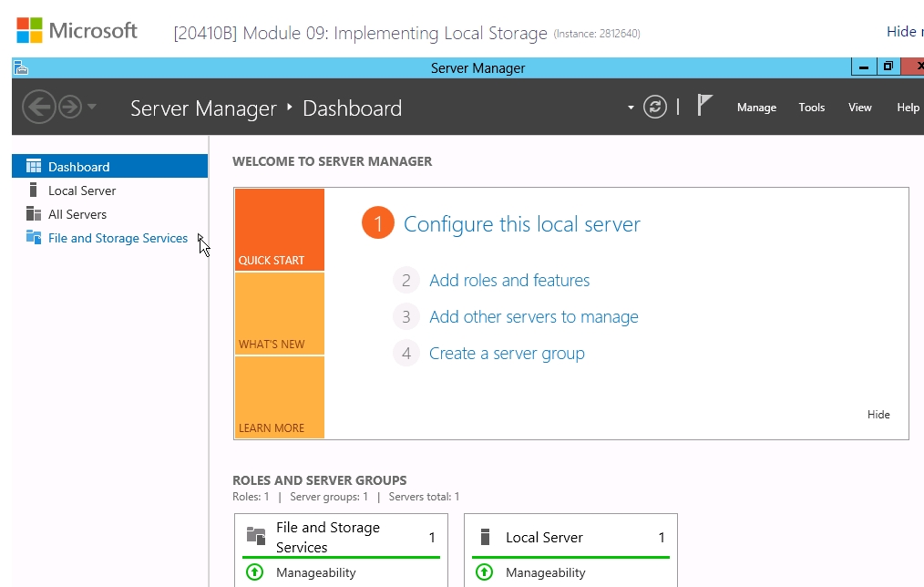Click Create a server group
This screenshot has height=587, width=924.
point(507,353)
